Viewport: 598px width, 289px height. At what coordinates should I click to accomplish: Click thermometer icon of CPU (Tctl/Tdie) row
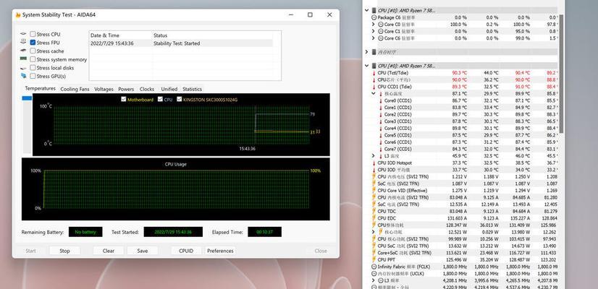coord(374,73)
